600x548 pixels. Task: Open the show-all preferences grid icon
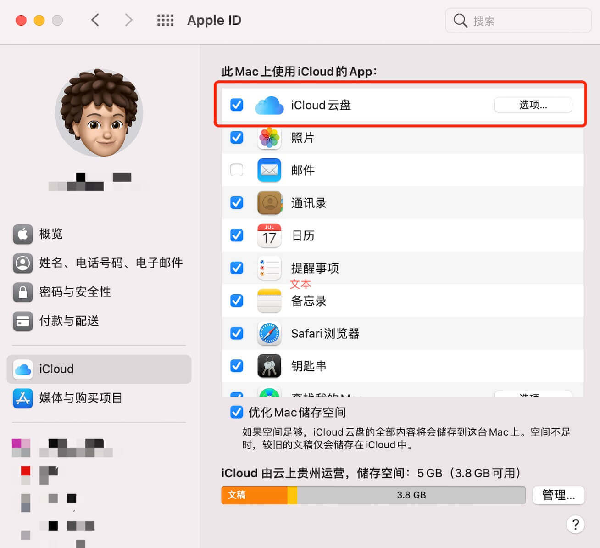[165, 20]
